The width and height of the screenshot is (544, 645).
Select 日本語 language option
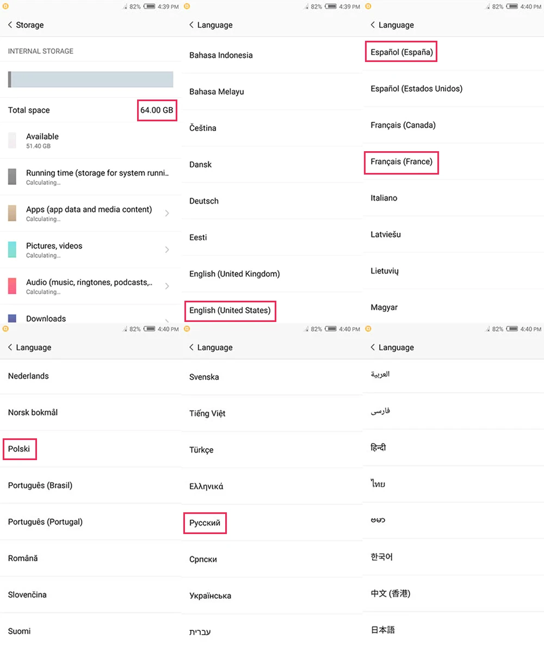[x=382, y=630]
